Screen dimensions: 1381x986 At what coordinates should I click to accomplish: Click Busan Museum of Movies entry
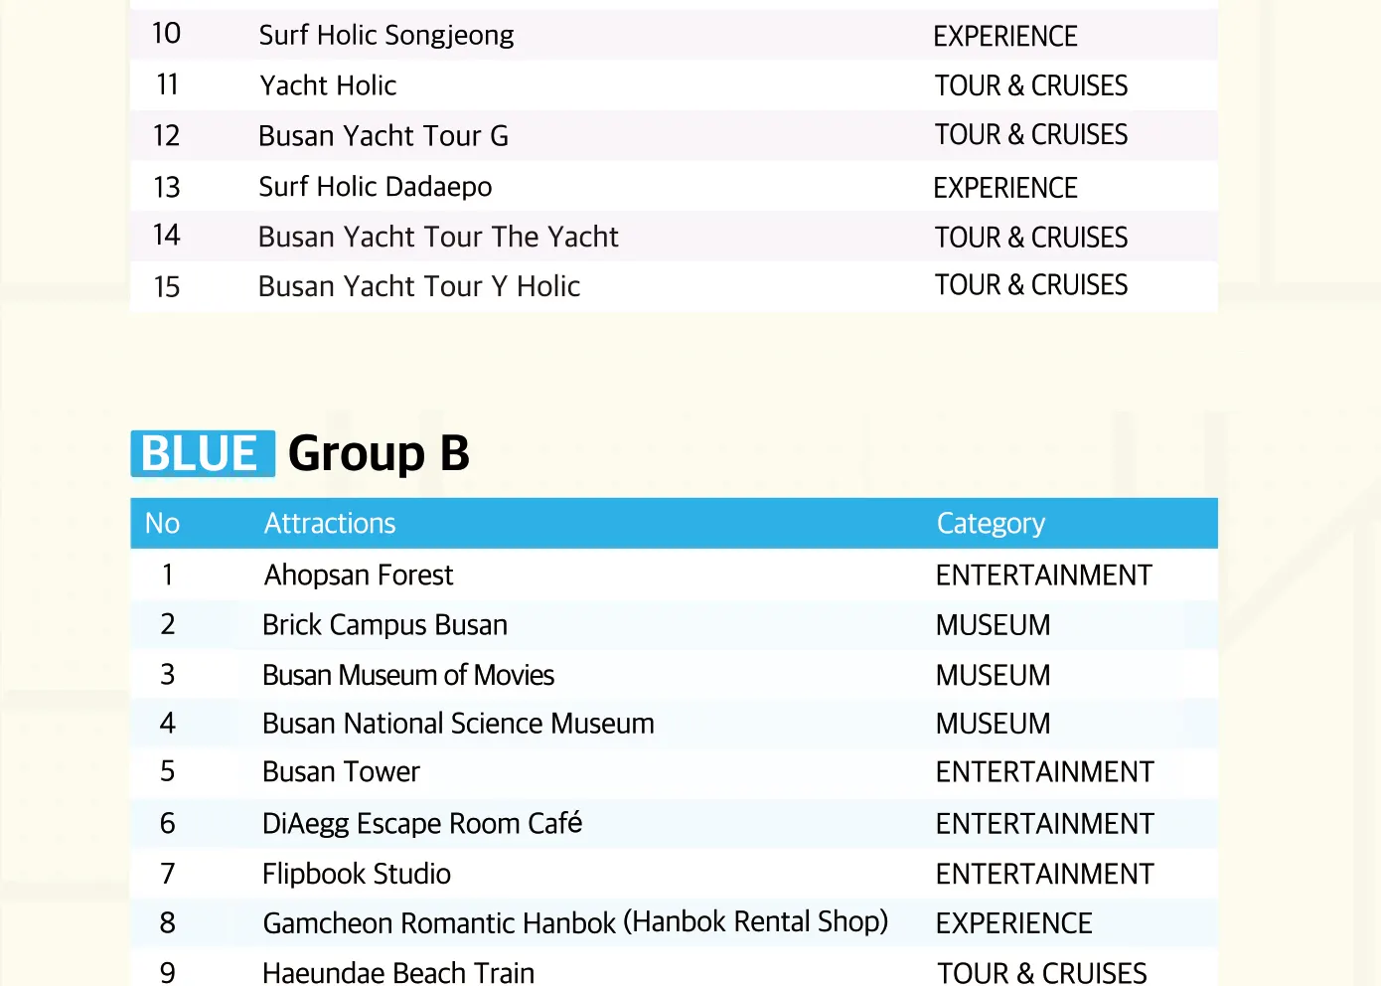click(x=408, y=675)
